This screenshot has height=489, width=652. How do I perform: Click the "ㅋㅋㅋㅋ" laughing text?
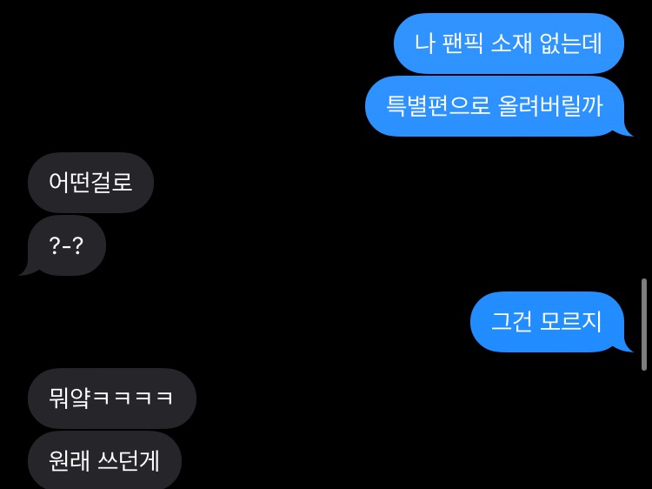(x=132, y=398)
